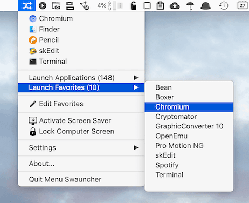Image resolution: width=249 pixels, height=203 pixels.
Task: Open the clipboard menu bar icon
Action: (160, 5)
